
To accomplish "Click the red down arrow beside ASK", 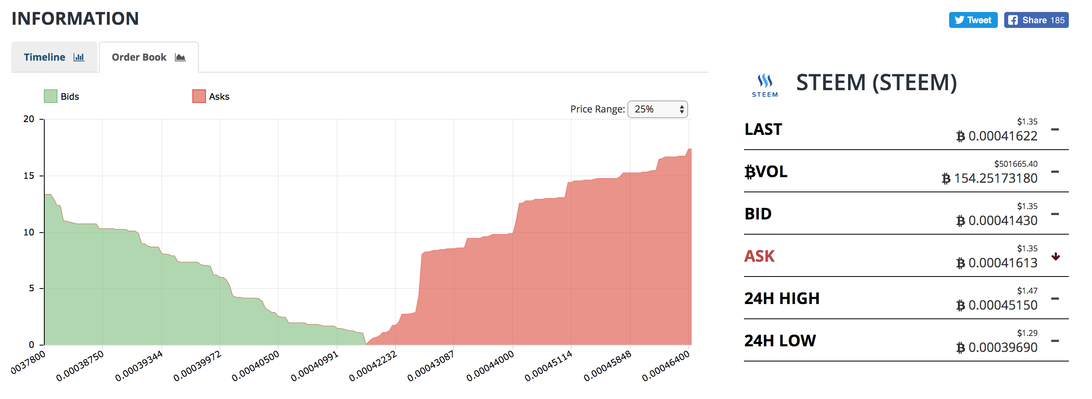I will [x=1056, y=256].
